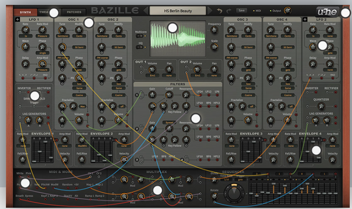Click the 'HS Berlin Beauty' preset name display
Screen dimensions: 352x209
point(178,11)
